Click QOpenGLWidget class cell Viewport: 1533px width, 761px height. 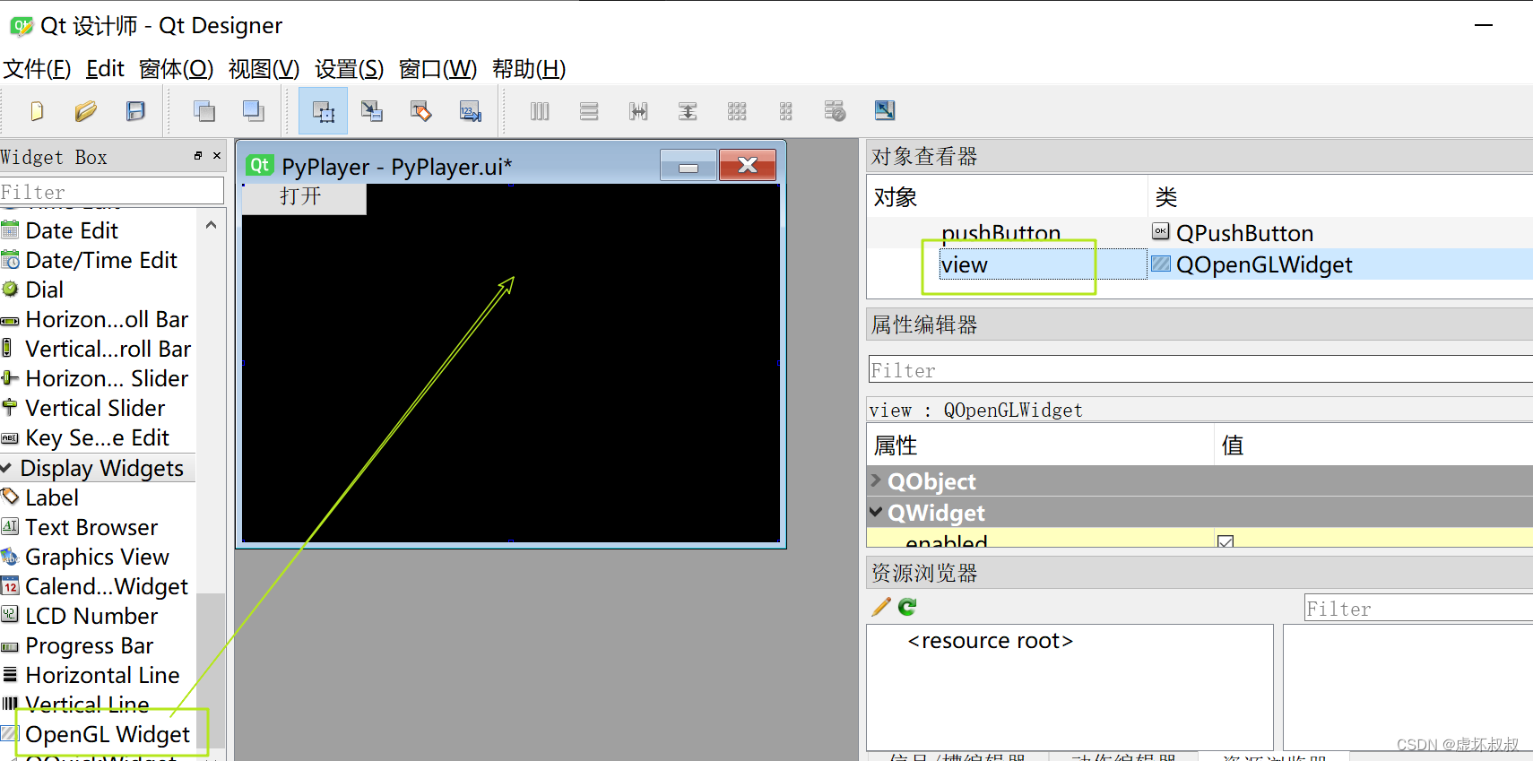(1264, 264)
